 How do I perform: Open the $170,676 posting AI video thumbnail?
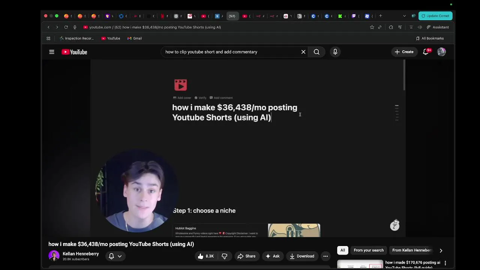tap(360, 264)
